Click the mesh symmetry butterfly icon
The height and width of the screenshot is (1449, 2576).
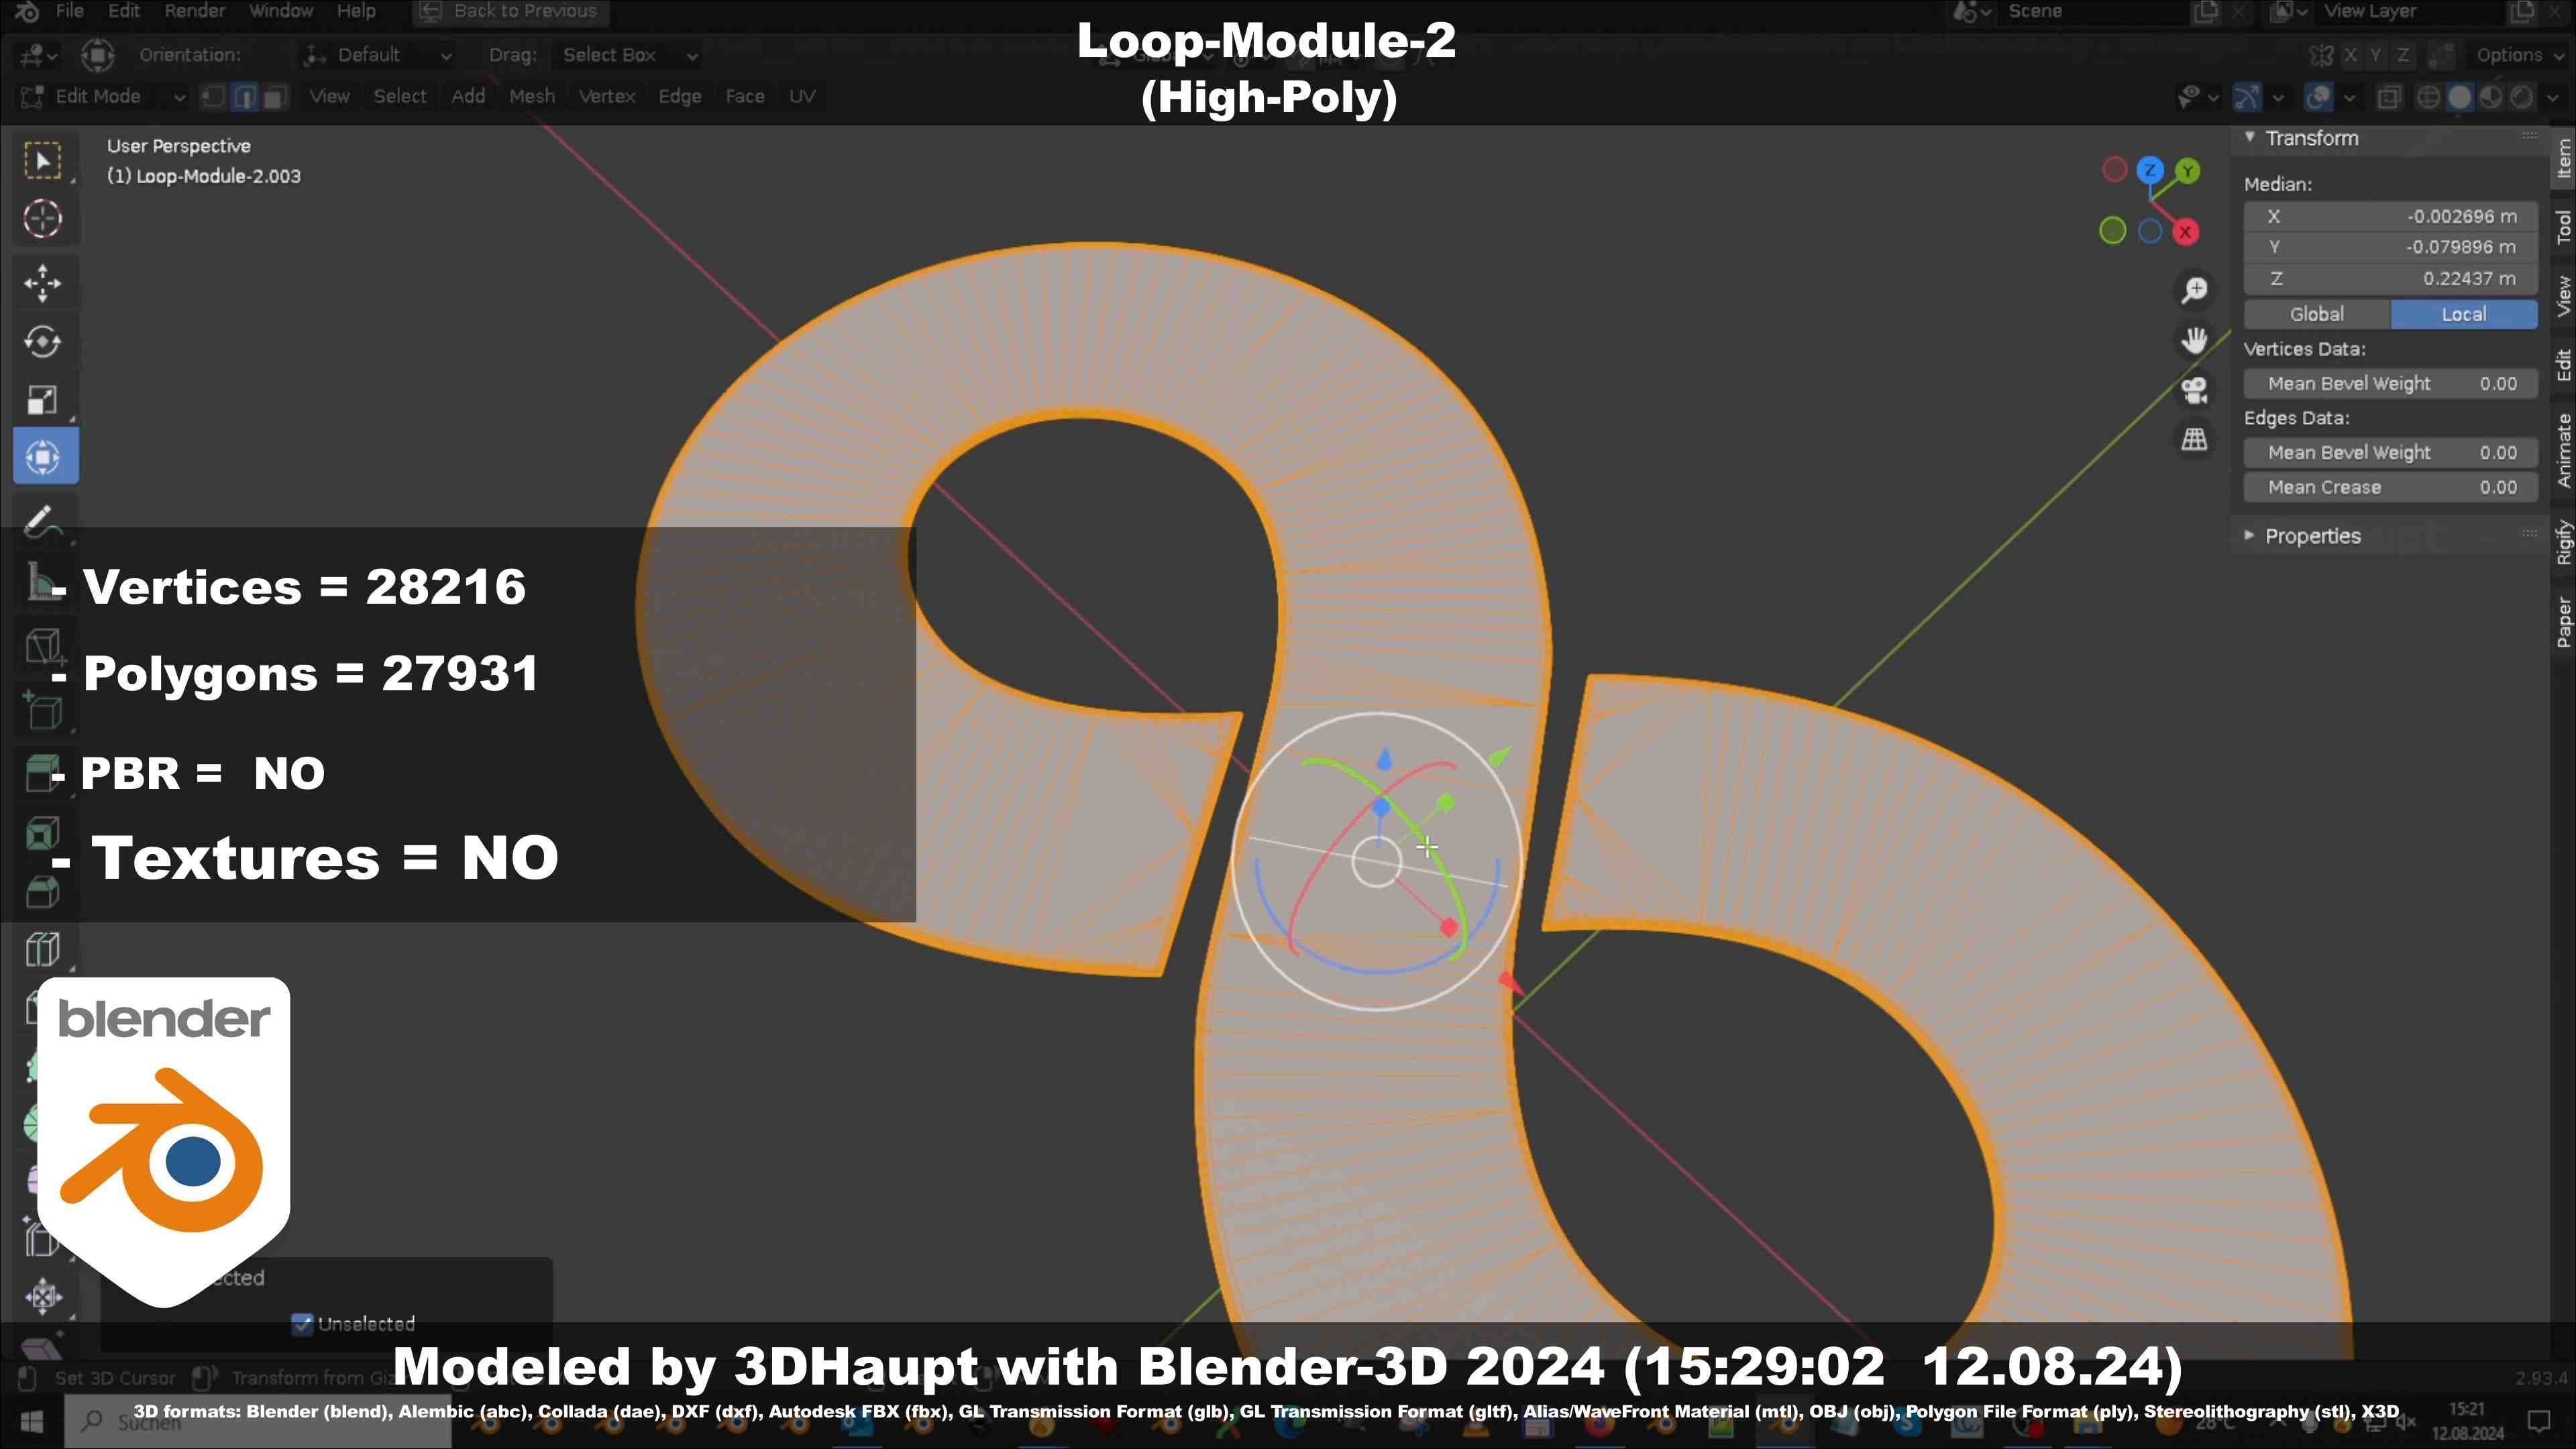pyautogui.click(x=2321, y=55)
